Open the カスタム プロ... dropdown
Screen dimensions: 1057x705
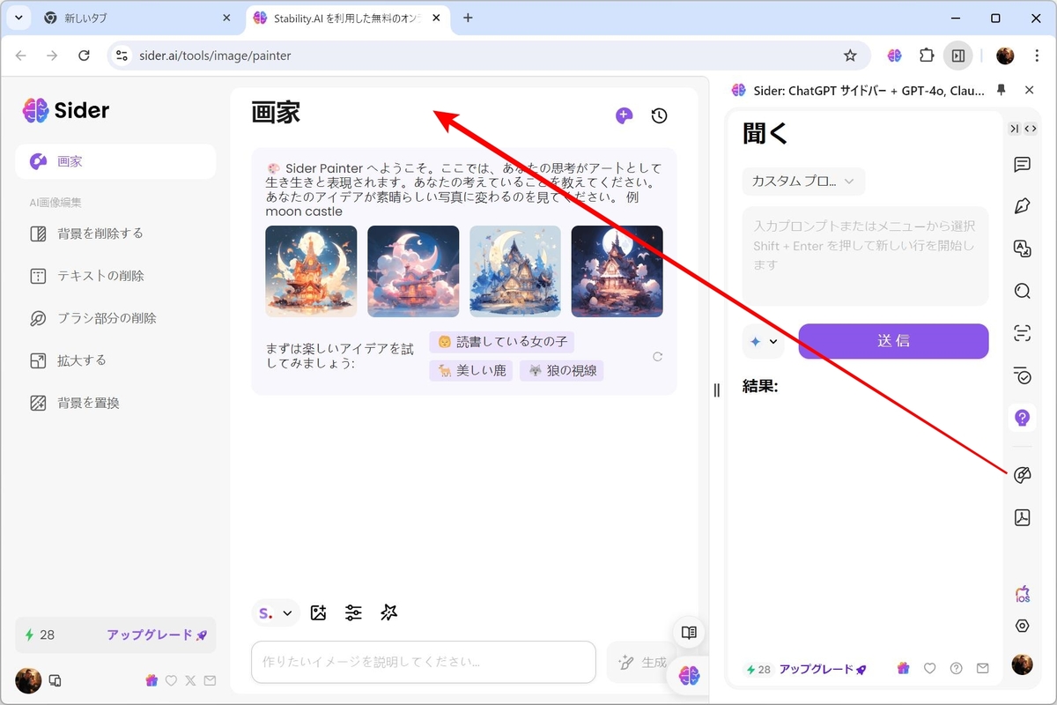803,182
